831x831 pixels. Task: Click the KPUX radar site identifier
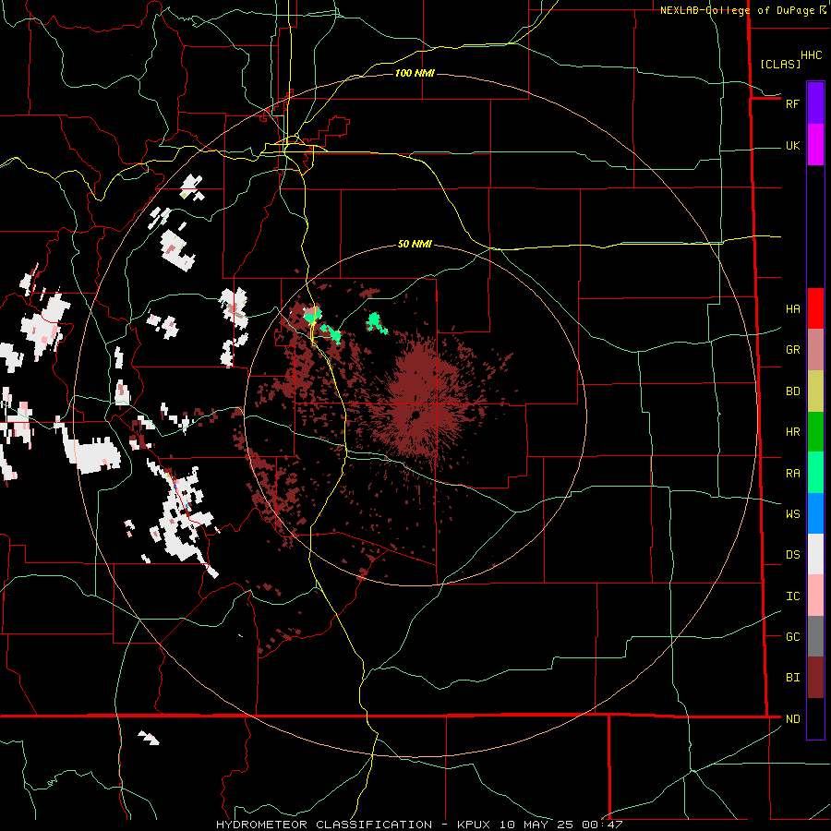click(474, 825)
